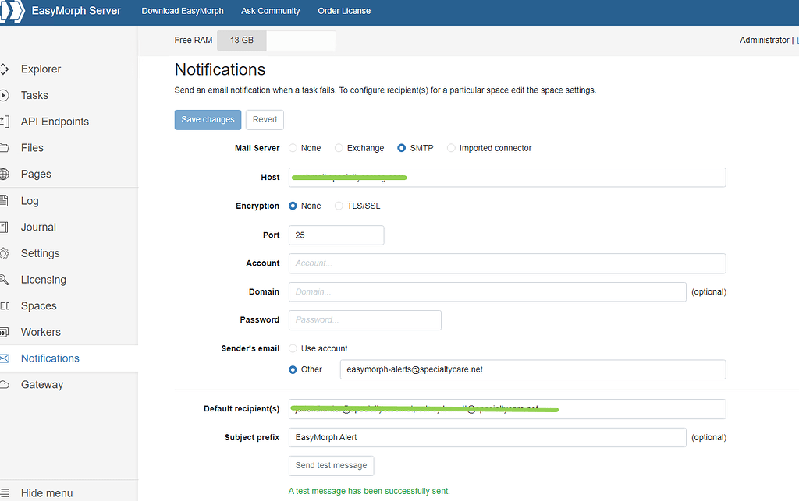The image size is (799, 501).
Task: Select Use account for sender's email
Action: click(293, 348)
